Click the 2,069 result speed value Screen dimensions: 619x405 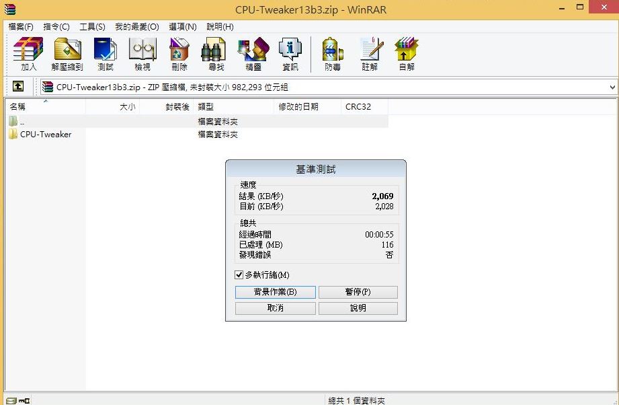tap(382, 196)
